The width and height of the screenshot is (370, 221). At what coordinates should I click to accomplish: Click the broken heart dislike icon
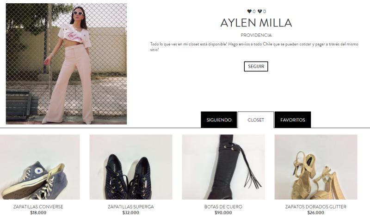point(259,11)
